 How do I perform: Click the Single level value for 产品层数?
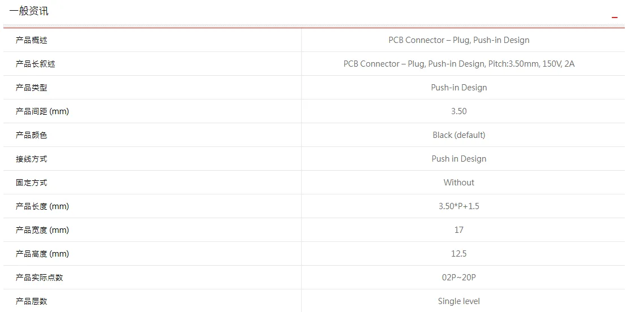pyautogui.click(x=458, y=301)
